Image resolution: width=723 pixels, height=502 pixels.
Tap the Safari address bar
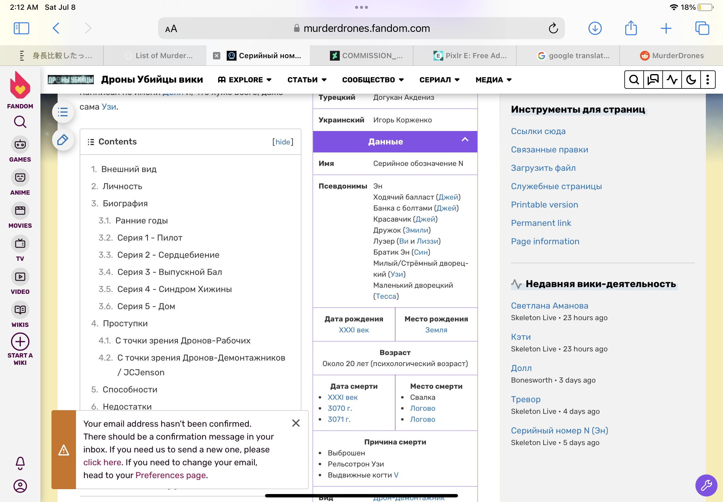[361, 28]
